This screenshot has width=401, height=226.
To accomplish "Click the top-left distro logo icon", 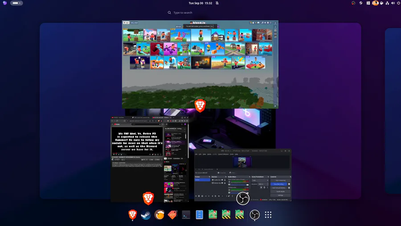I will [x=4, y=3].
